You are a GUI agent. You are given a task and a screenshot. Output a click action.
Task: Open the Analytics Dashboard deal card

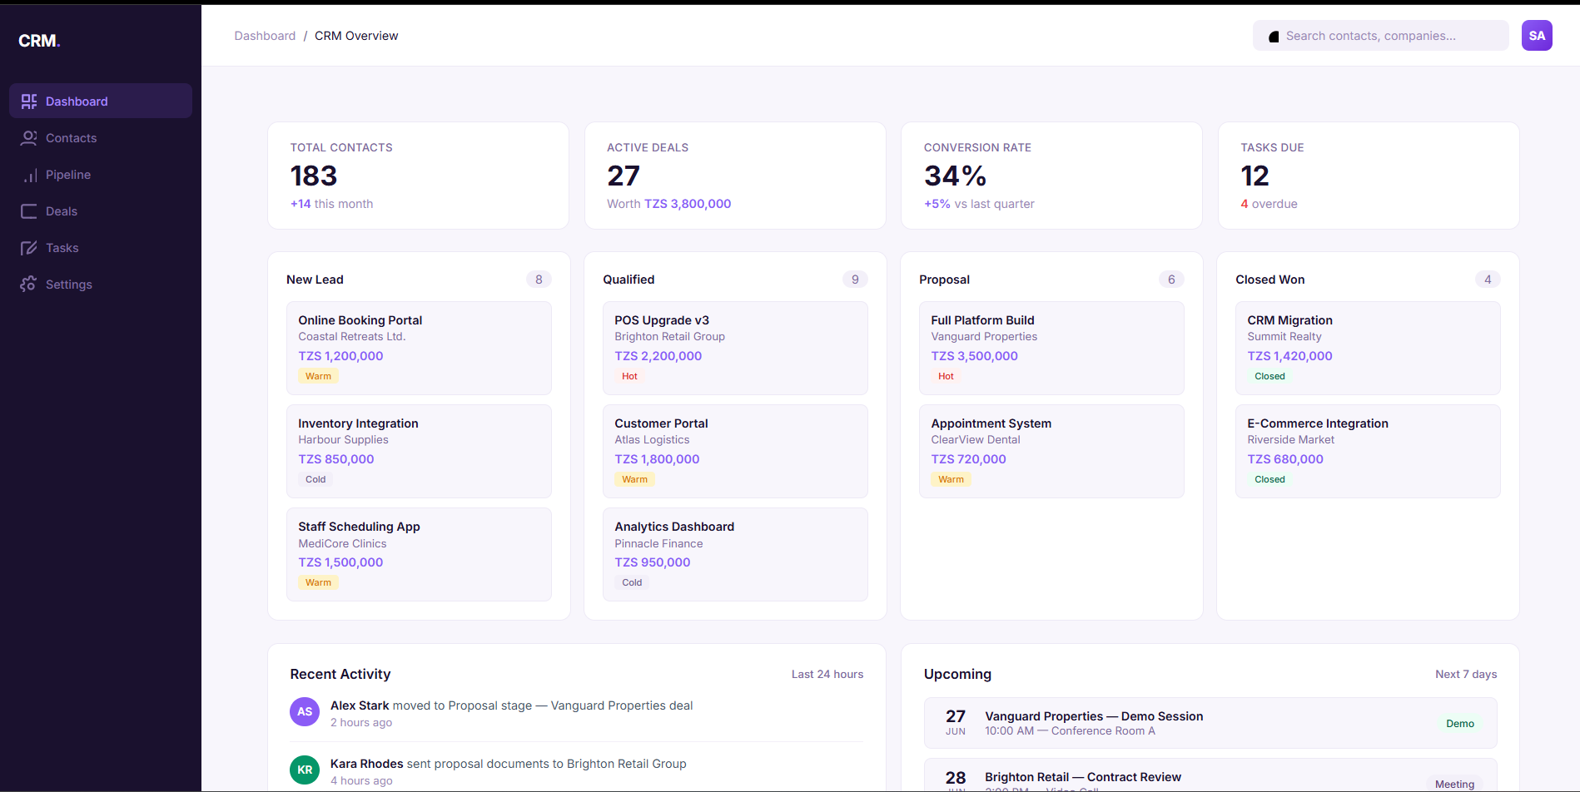[x=735, y=555]
